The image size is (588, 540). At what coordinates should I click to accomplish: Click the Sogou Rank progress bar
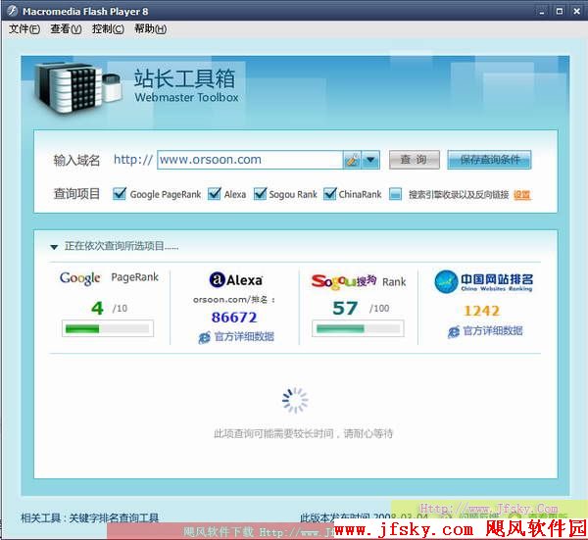point(358,329)
